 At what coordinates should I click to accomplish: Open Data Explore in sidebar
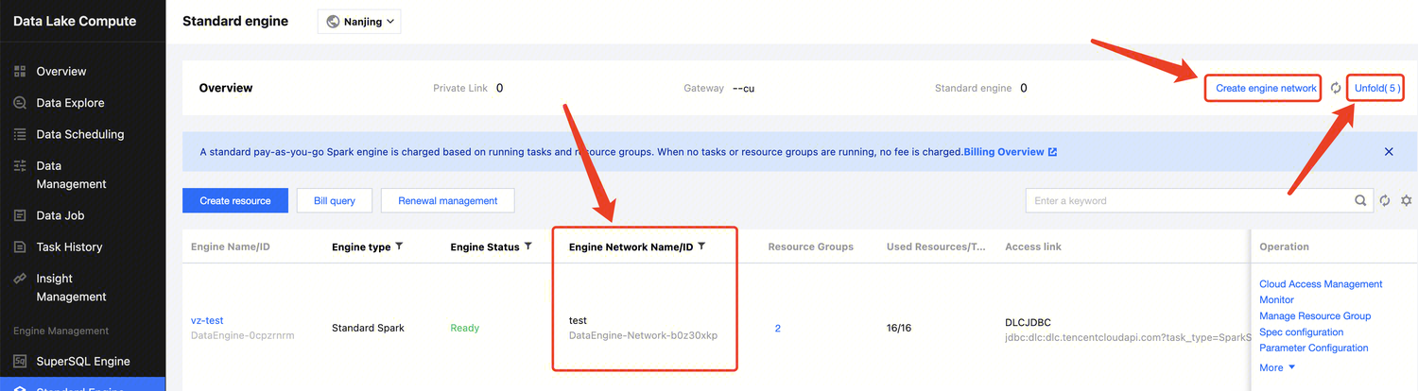click(x=70, y=103)
